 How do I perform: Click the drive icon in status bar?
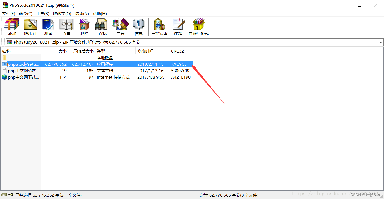click(4, 195)
